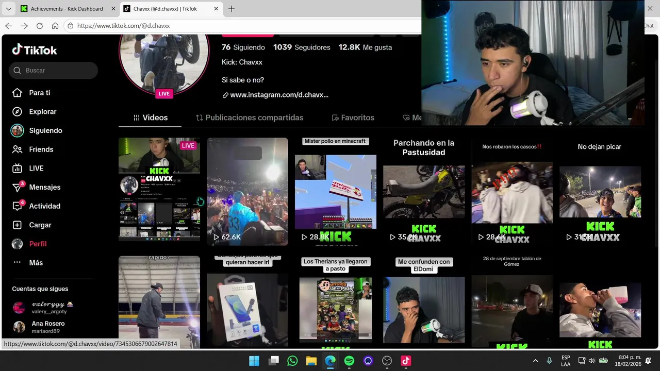
Task: Open Task View on the taskbar
Action: click(x=273, y=361)
